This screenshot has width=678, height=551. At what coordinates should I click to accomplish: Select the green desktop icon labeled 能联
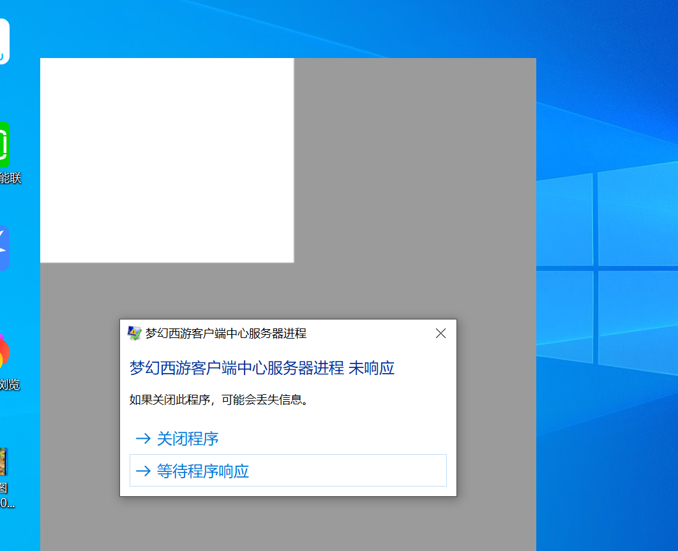click(4, 145)
